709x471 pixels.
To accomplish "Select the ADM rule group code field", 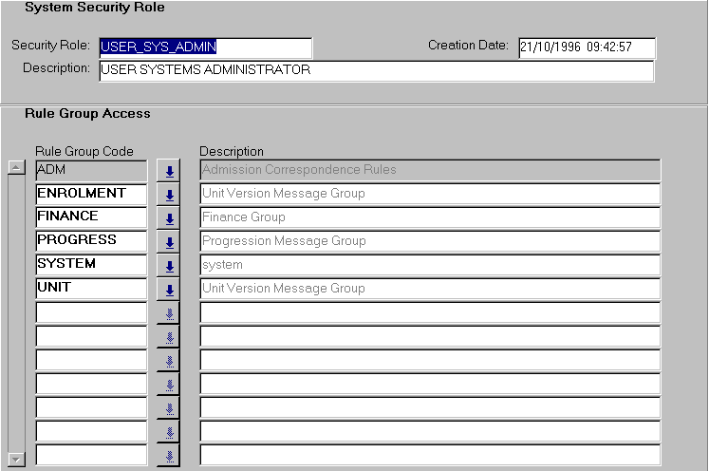I will [91, 170].
